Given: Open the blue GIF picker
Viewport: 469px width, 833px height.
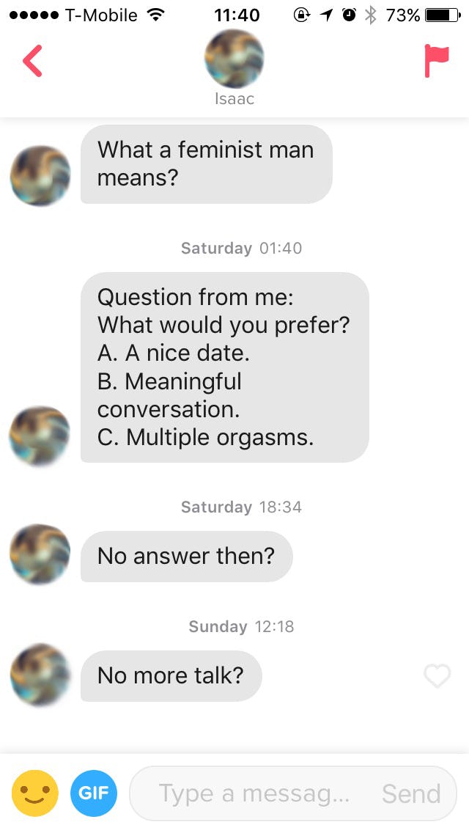Looking at the screenshot, I should click(x=95, y=793).
